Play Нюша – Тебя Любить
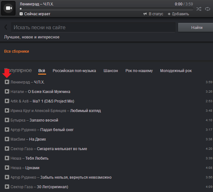The height and width of the screenshot is (192, 213). click(x=7, y=158)
